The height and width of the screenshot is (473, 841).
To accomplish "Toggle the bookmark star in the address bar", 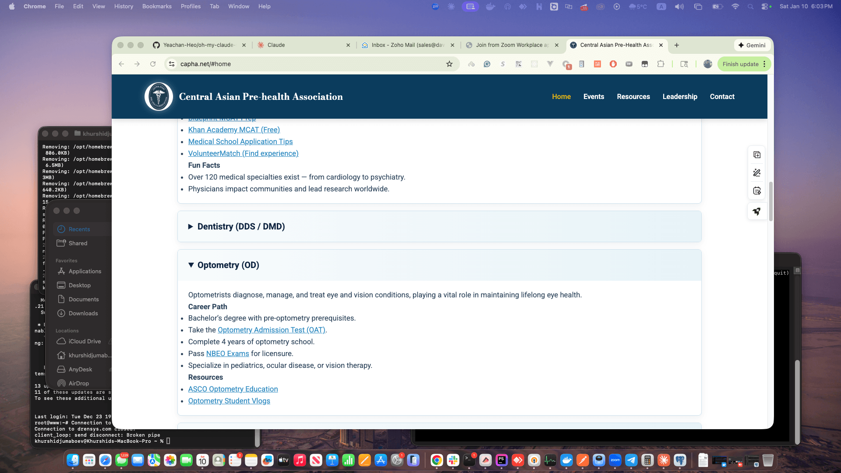I will (x=449, y=64).
